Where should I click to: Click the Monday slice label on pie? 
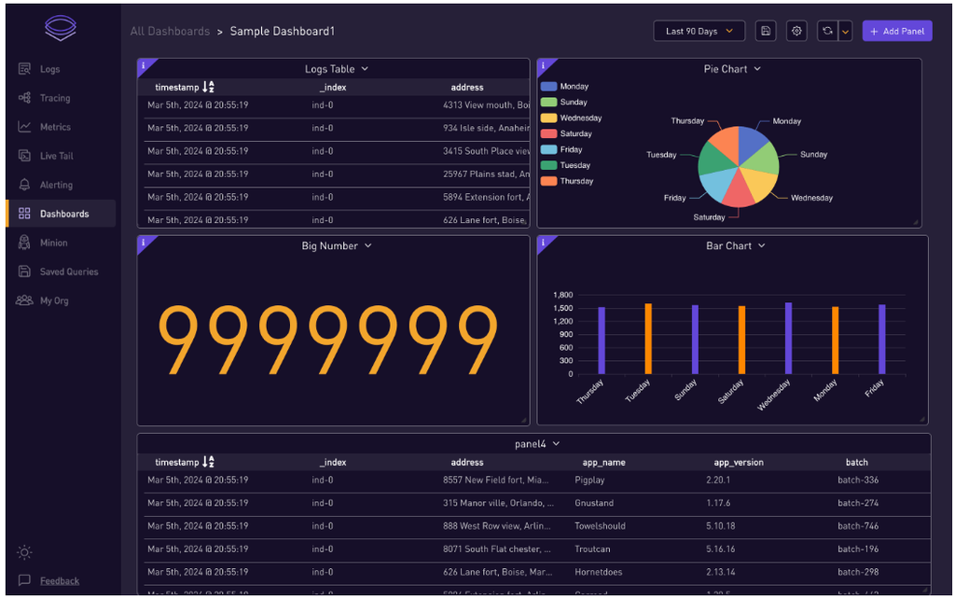[786, 121]
